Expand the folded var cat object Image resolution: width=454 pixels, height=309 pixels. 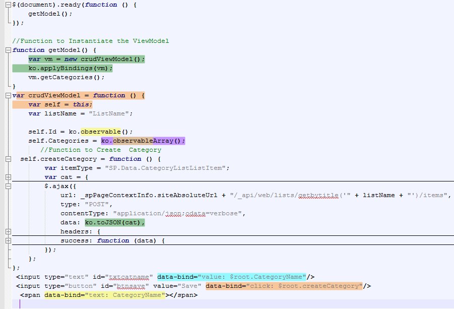(x=8, y=177)
